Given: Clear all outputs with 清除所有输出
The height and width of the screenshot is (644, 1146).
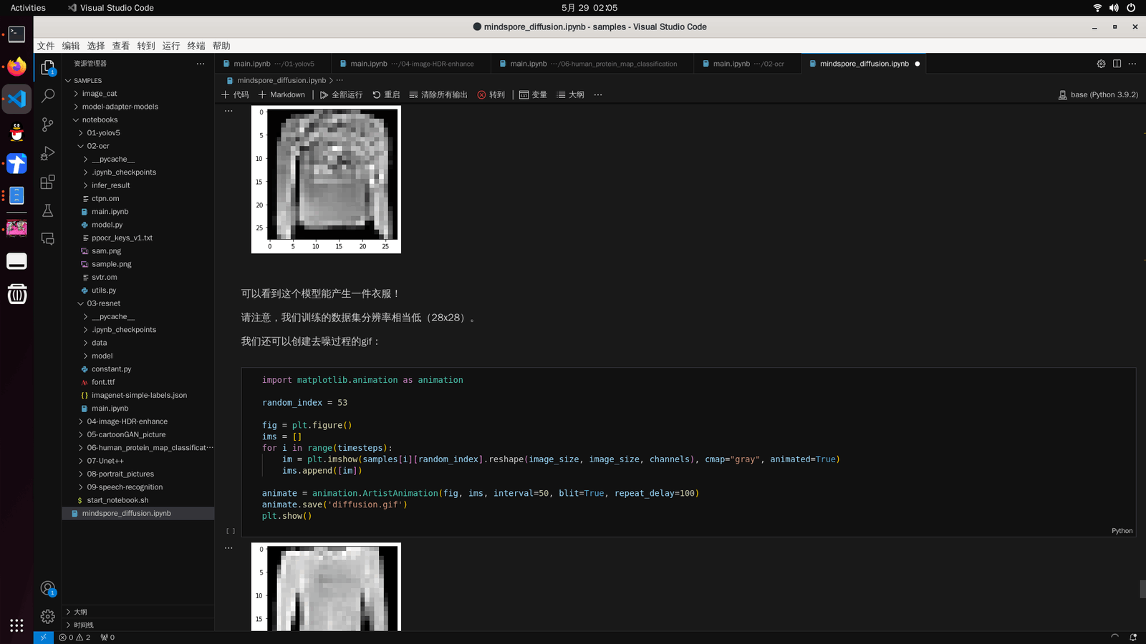Looking at the screenshot, I should click(438, 94).
